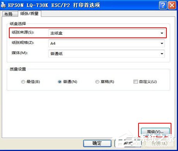This screenshot has width=178, height=151.
Task: Click the 纸张来源(S): label
Action: tap(23, 32)
